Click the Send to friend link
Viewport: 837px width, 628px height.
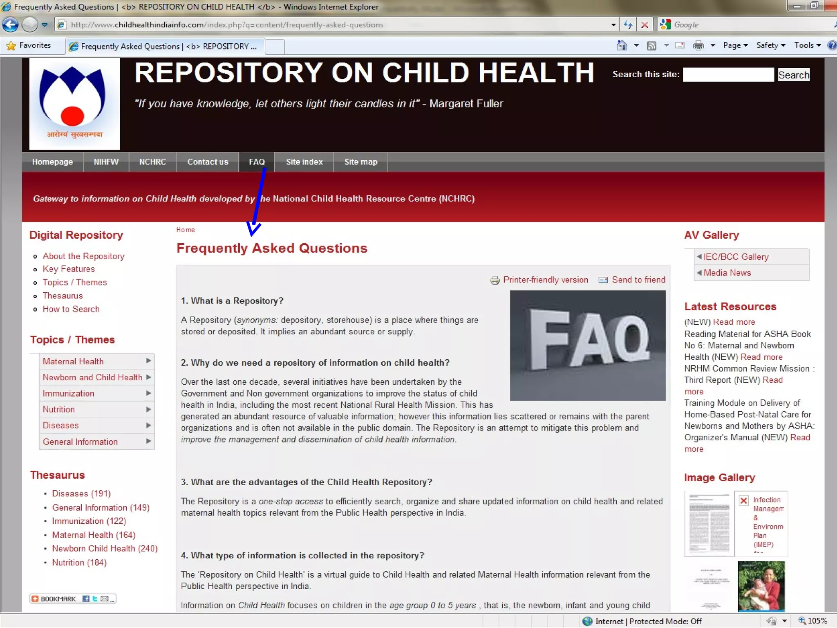pyautogui.click(x=638, y=280)
